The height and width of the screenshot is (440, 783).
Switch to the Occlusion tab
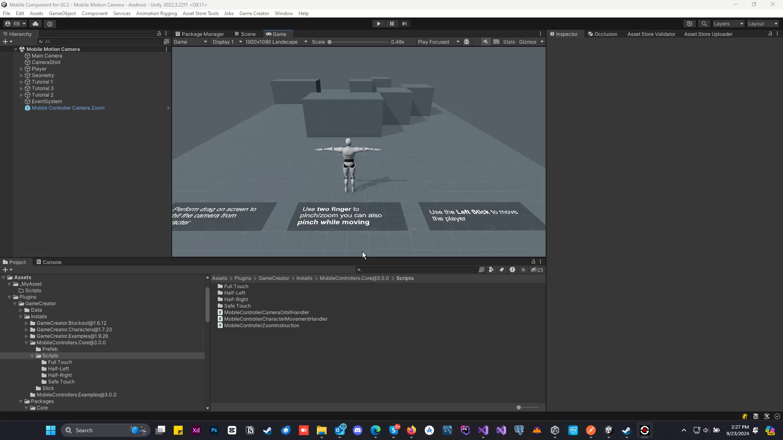pos(603,34)
